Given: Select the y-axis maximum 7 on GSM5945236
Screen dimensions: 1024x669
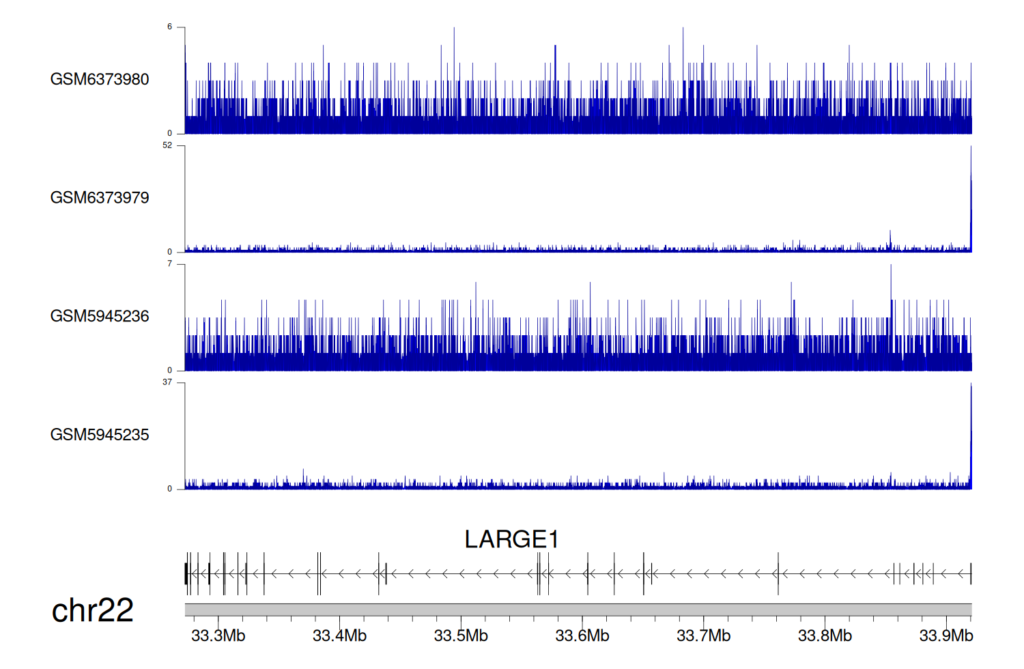Looking at the screenshot, I should point(169,264).
